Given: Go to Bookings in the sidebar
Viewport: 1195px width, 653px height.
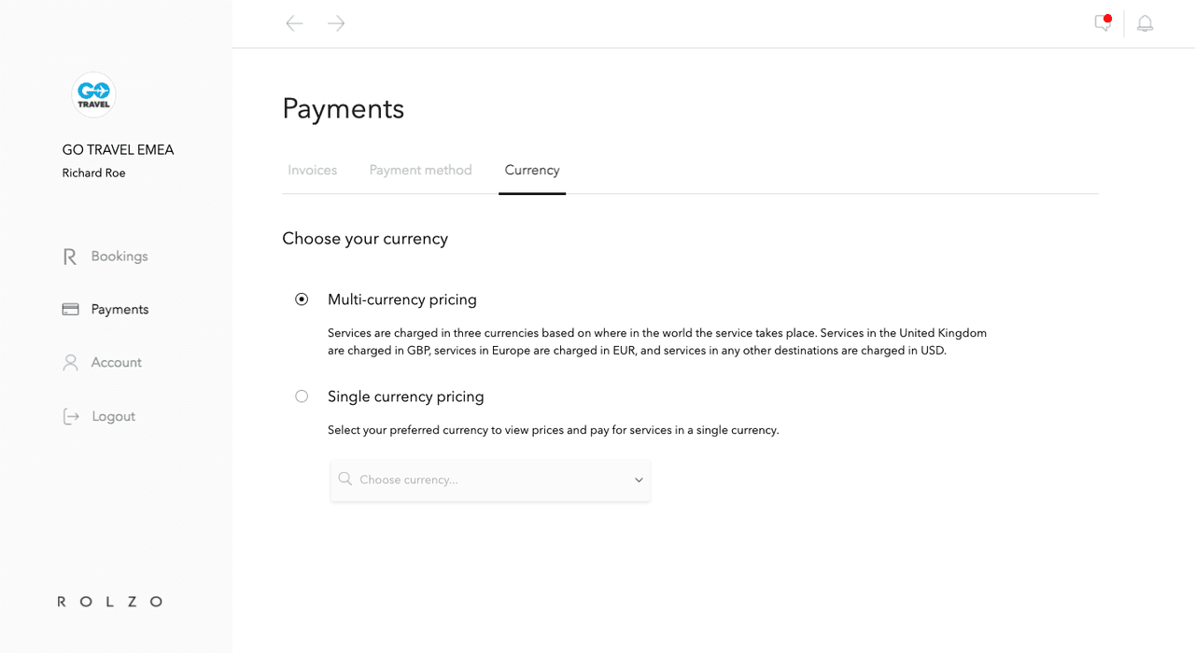Looking at the screenshot, I should [119, 257].
